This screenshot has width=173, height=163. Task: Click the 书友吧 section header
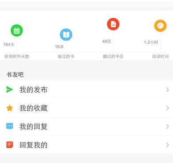[15, 74]
